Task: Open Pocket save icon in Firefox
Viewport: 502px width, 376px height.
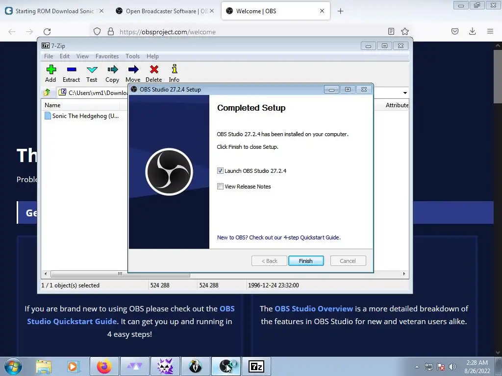Action: 455,31
